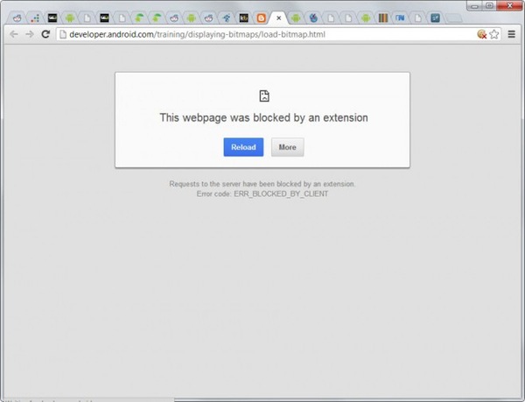Switch to the blue letters icon tab
This screenshot has height=402, width=525.
[x=400, y=18]
